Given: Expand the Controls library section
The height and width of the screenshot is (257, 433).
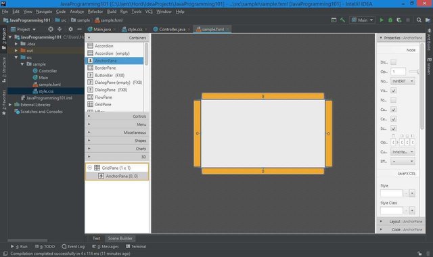Looking at the screenshot, I should click(x=117, y=116).
